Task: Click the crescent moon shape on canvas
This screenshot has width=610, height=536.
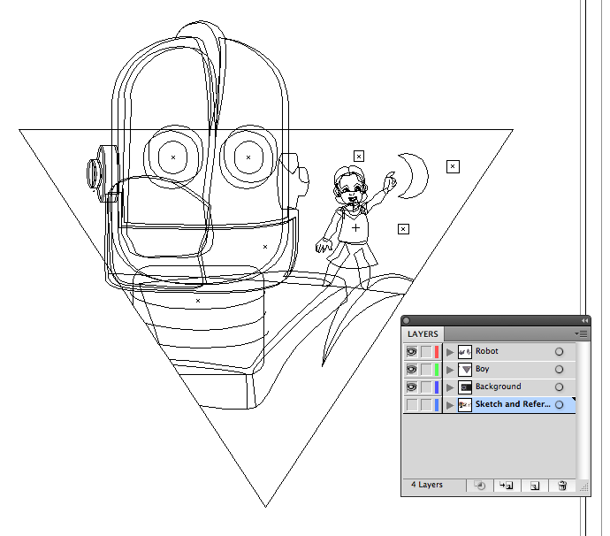Action: [417, 177]
